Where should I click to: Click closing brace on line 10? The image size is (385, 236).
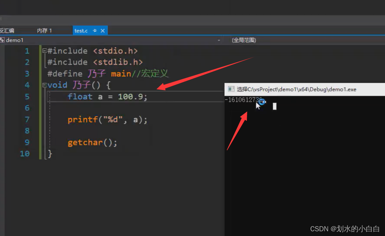click(50, 154)
